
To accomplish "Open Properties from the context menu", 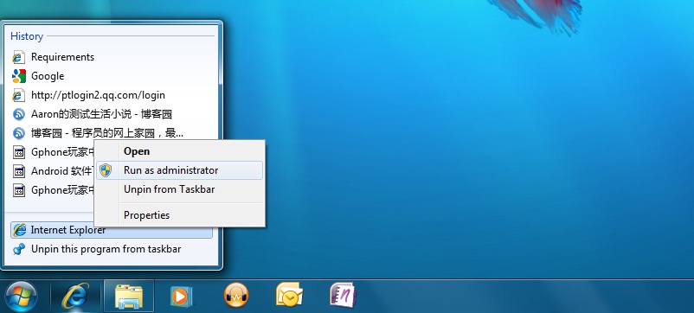I will click(180, 215).
